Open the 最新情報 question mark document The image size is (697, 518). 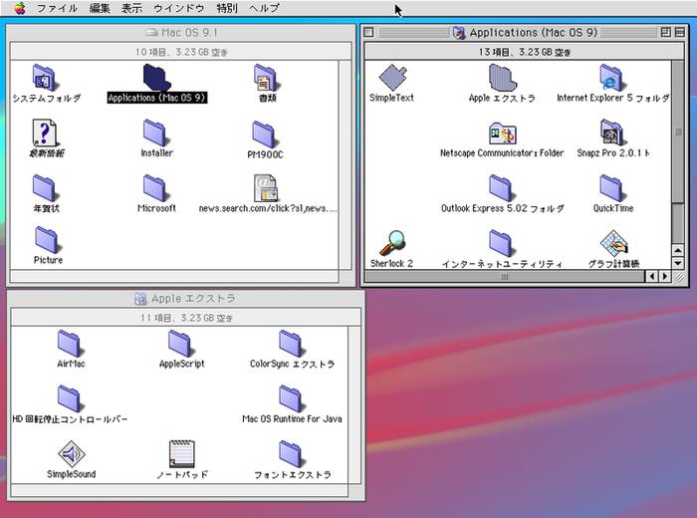point(44,132)
